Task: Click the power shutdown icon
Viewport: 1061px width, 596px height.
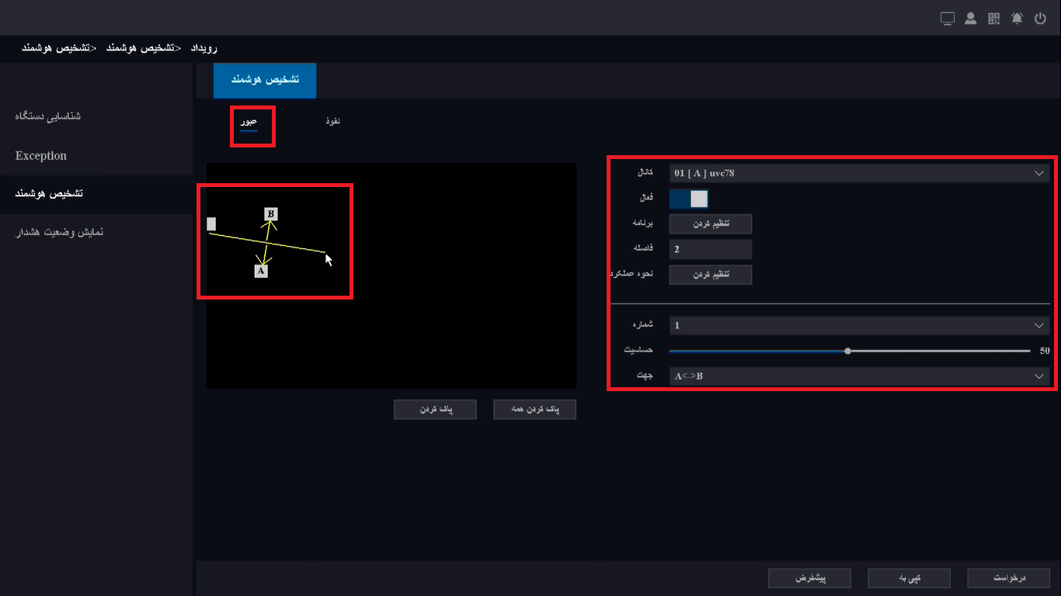Action: 1041,19
